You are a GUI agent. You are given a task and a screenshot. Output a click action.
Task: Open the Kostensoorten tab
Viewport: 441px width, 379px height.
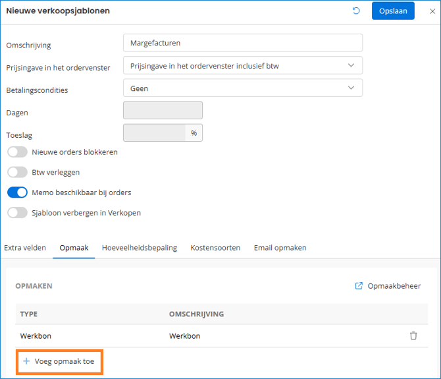(x=215, y=248)
